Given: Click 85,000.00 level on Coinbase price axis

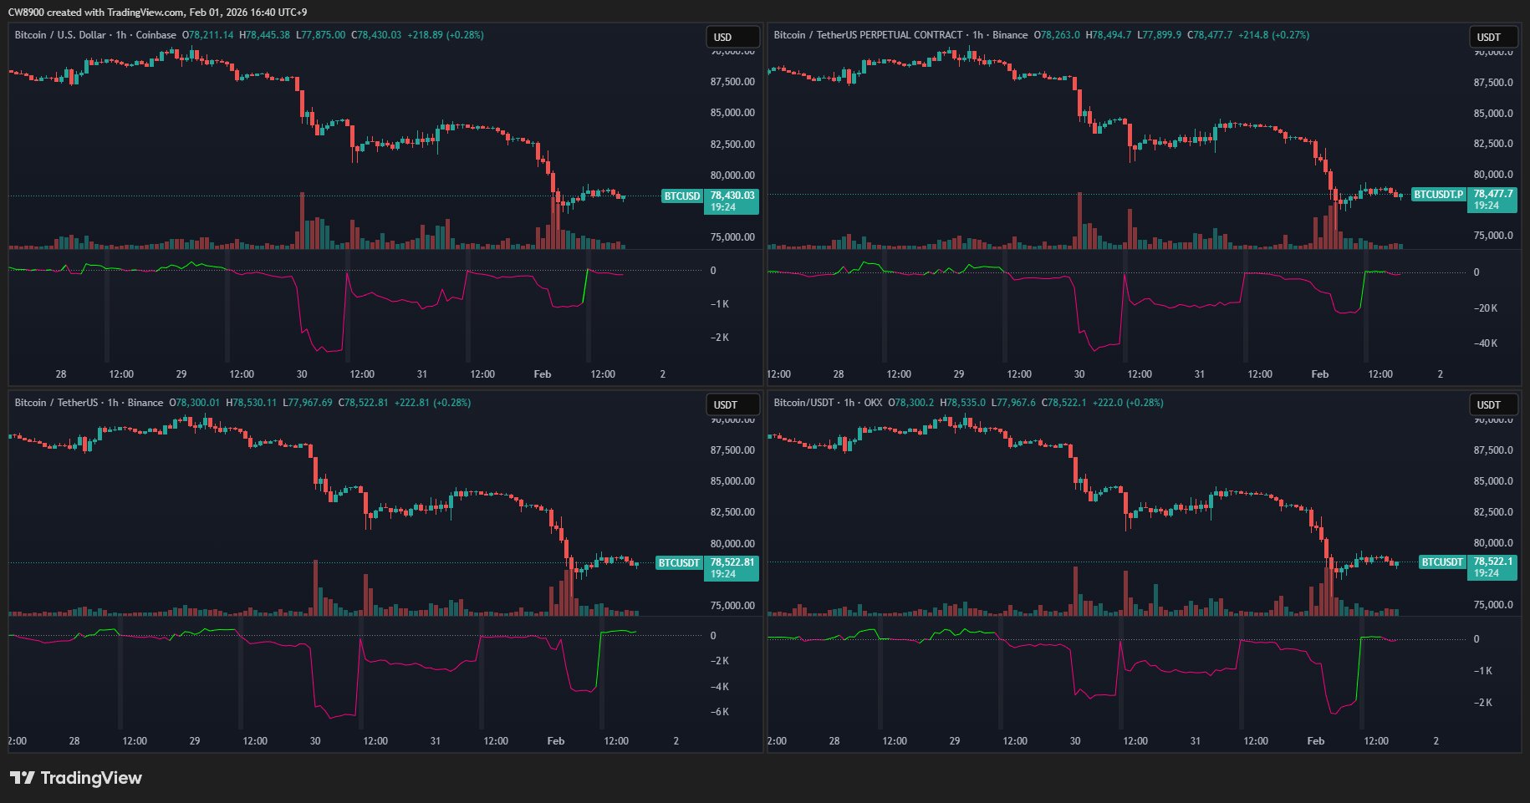Looking at the screenshot, I should point(732,113).
